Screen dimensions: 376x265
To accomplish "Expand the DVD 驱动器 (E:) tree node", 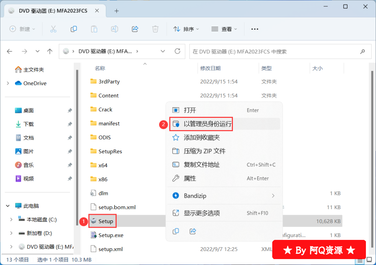I will [11, 247].
